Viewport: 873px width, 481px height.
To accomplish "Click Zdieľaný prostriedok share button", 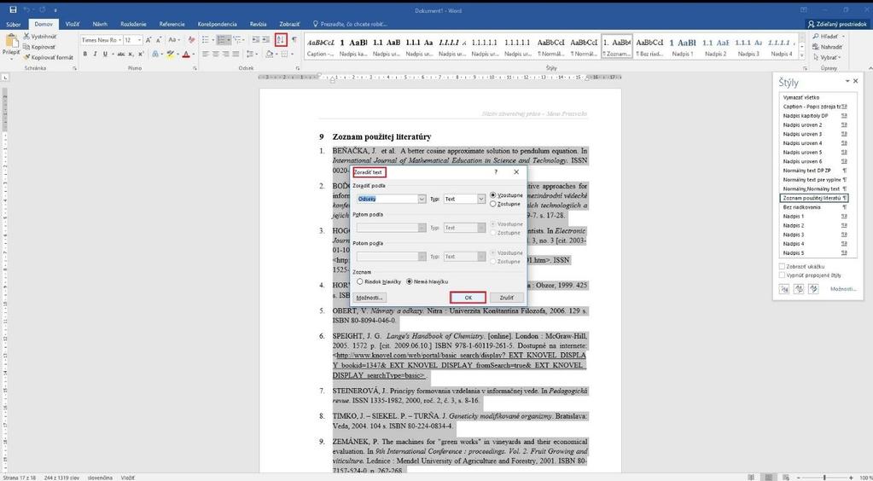I will pos(837,24).
